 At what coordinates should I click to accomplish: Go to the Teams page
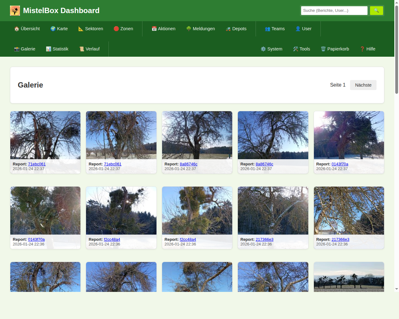click(x=275, y=29)
